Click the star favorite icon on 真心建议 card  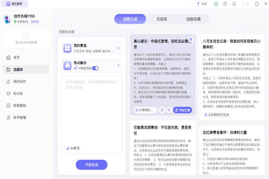169,110
